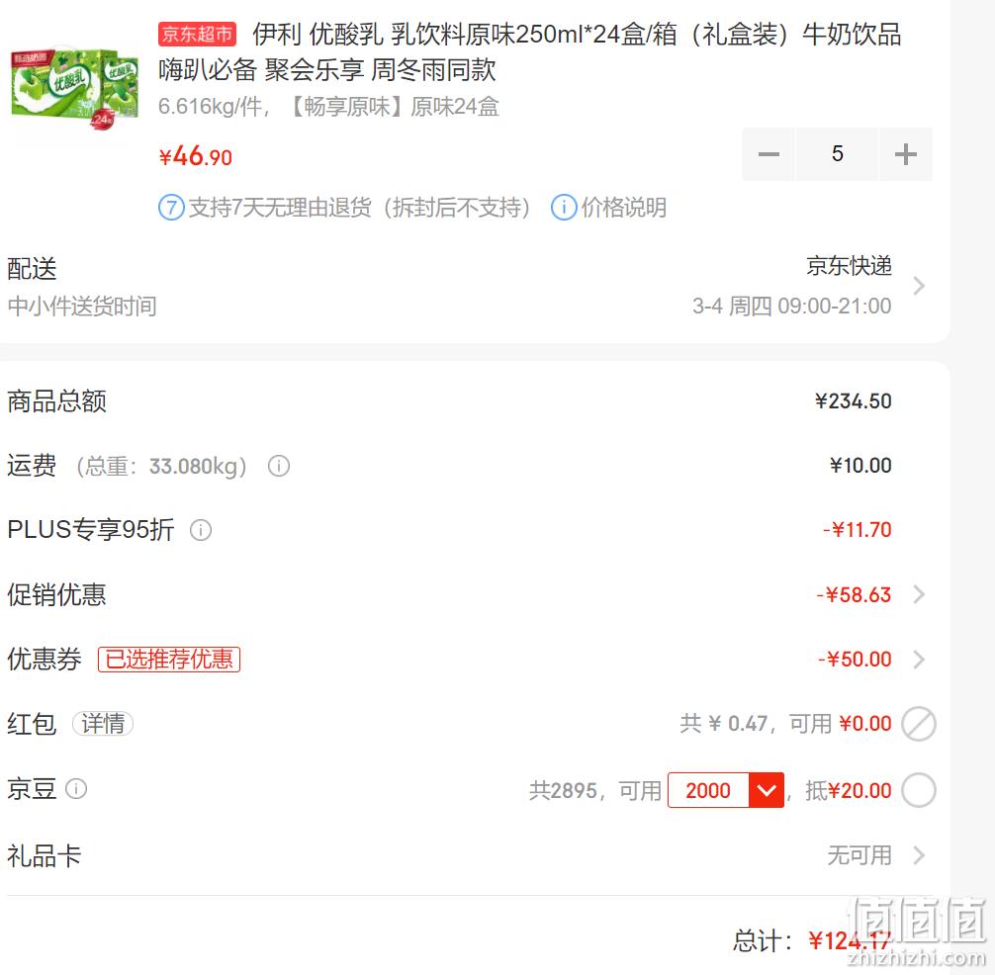Expand the 优惠券 selection chevron

[x=918, y=660]
